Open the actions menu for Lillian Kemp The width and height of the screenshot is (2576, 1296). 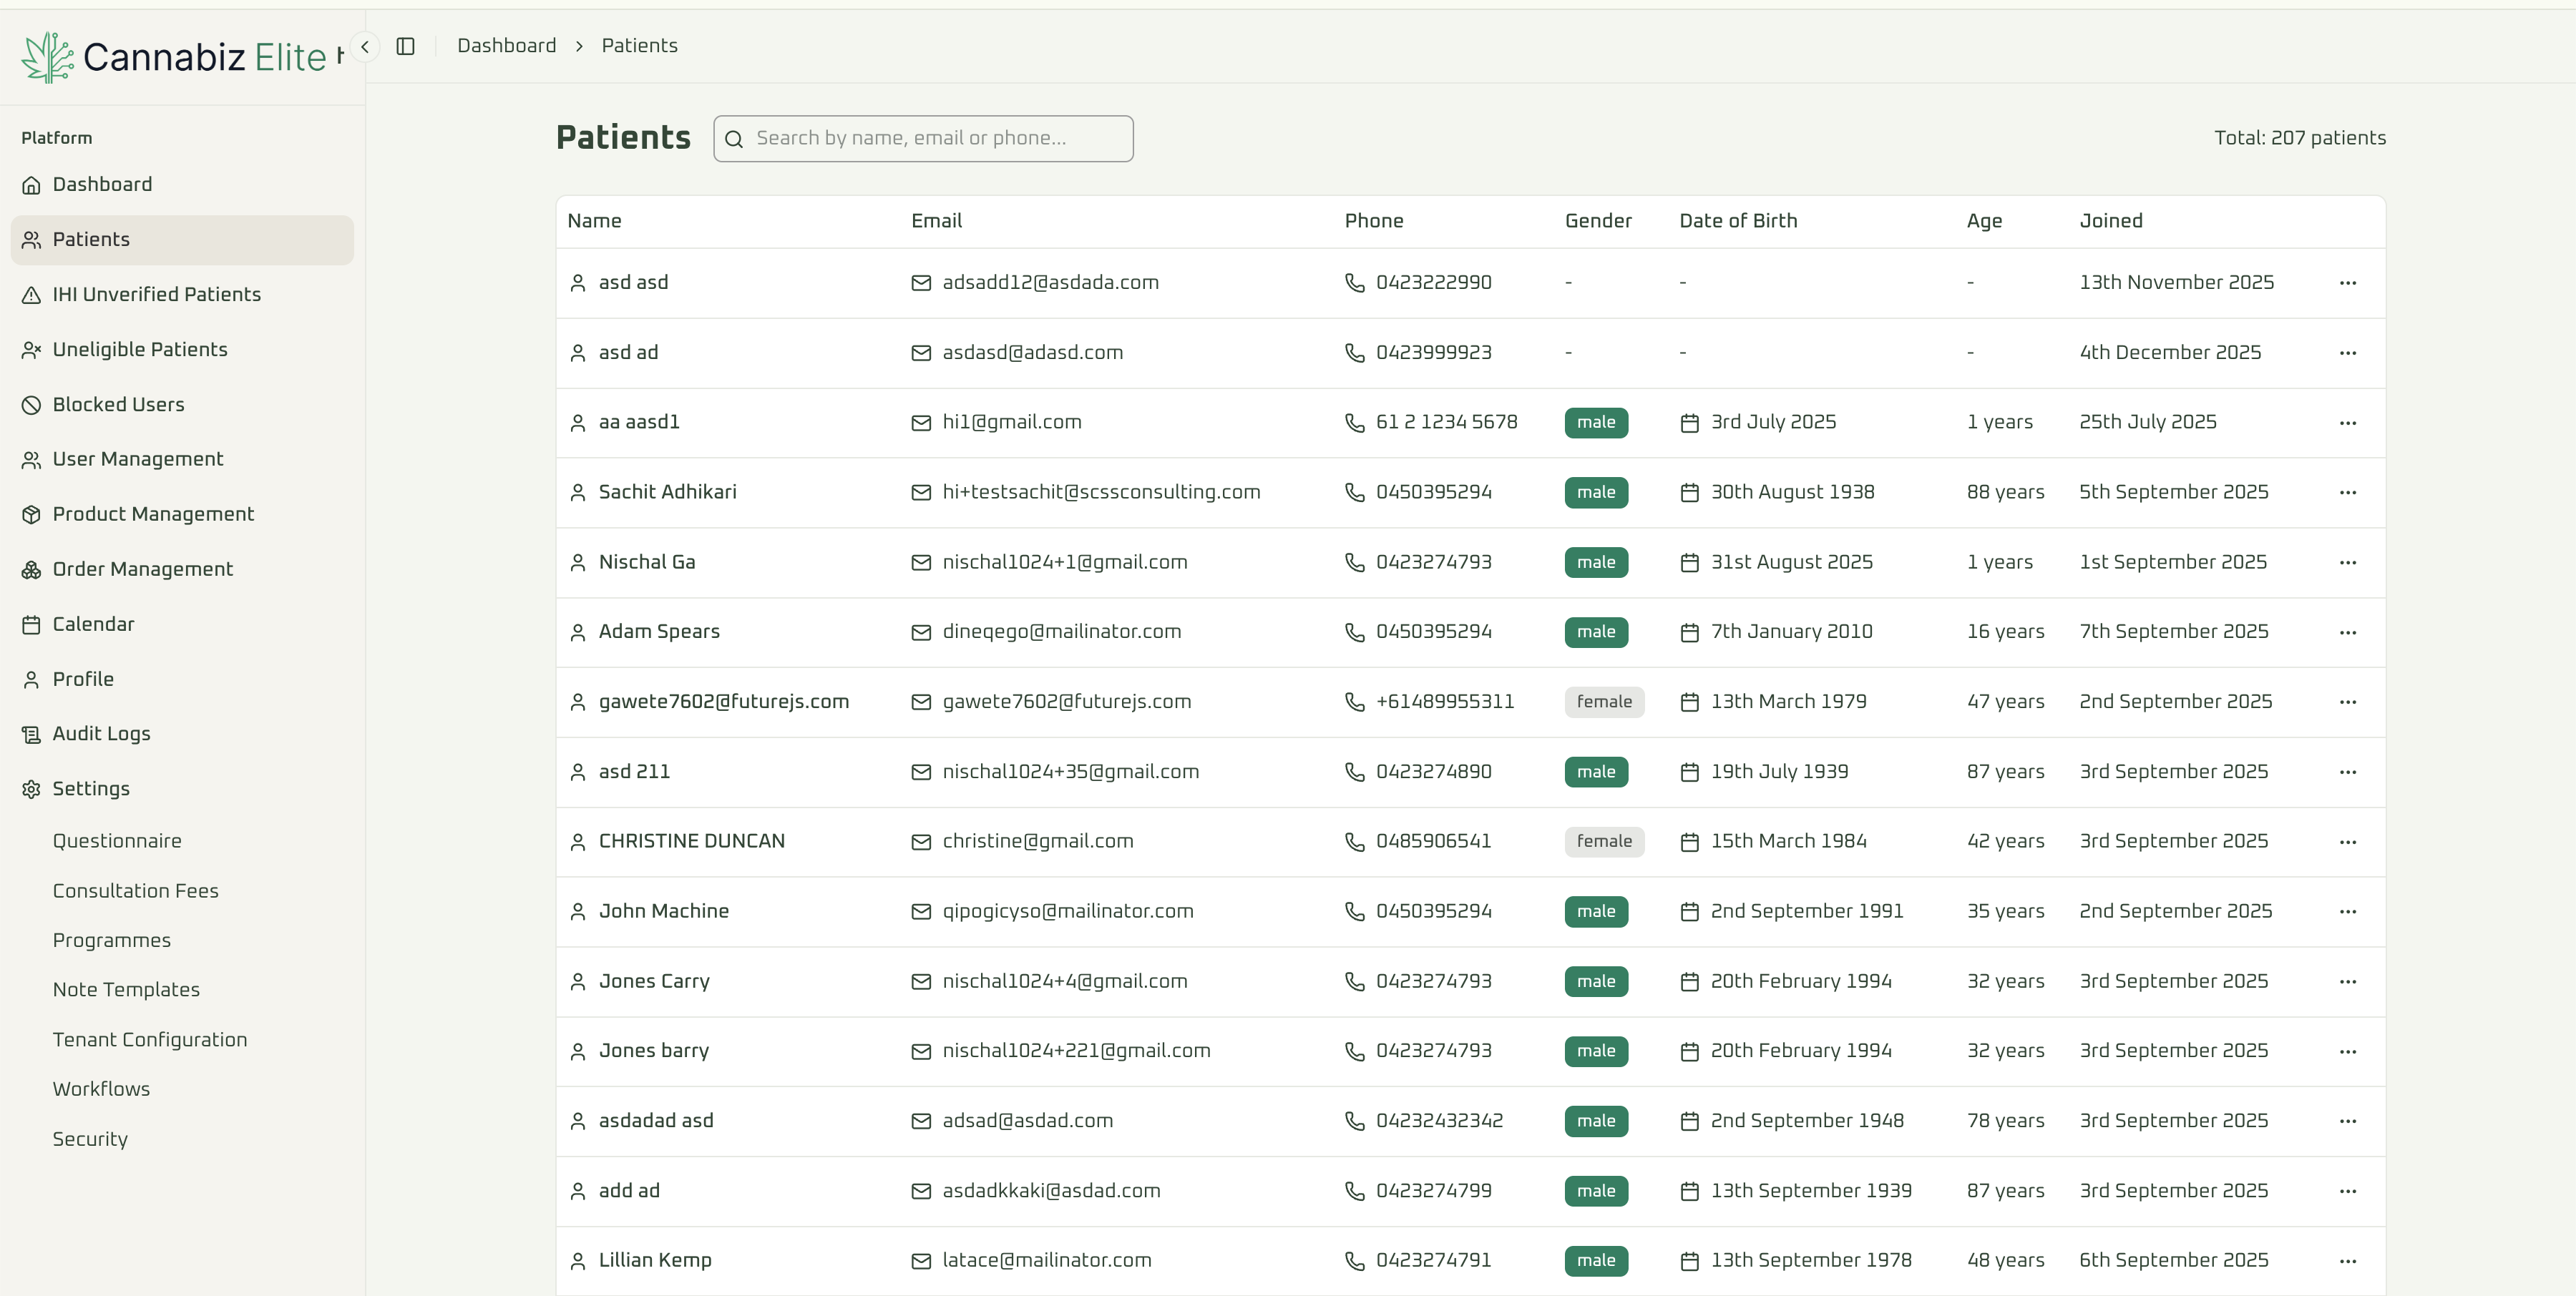(2349, 1260)
